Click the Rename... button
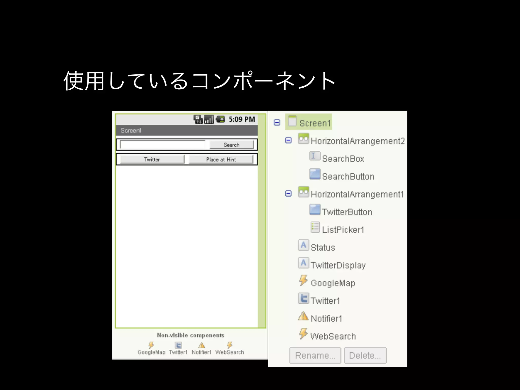This screenshot has width=520, height=390. point(315,355)
